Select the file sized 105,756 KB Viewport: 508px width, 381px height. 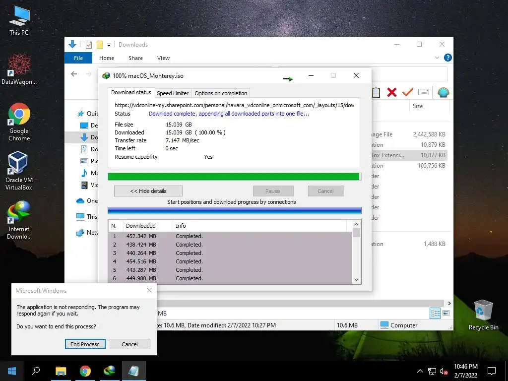409,166
